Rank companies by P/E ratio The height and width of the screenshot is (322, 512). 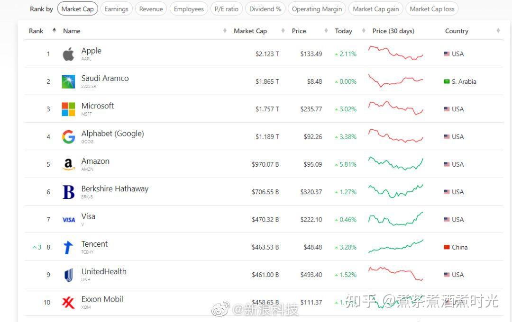(227, 9)
